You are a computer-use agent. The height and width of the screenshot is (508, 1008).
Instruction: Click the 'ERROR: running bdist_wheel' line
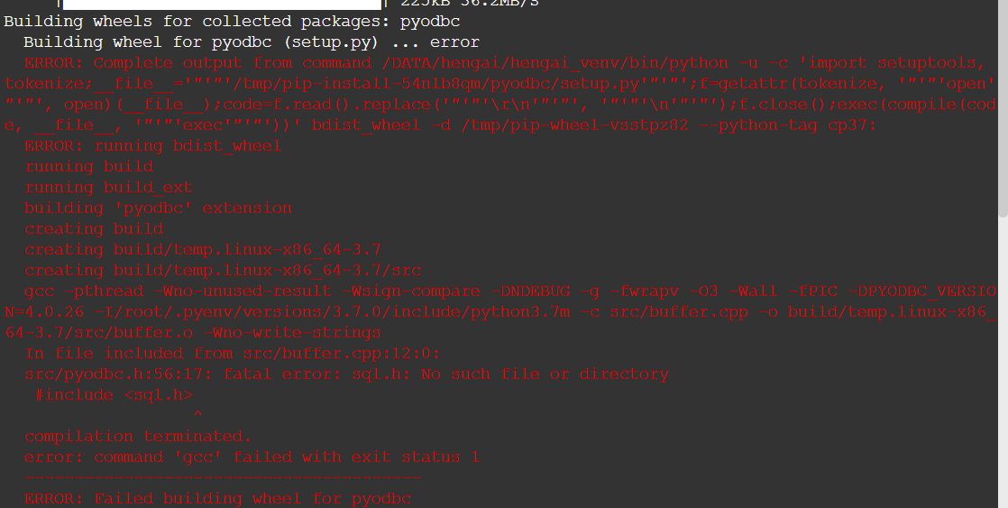pyautogui.click(x=153, y=146)
